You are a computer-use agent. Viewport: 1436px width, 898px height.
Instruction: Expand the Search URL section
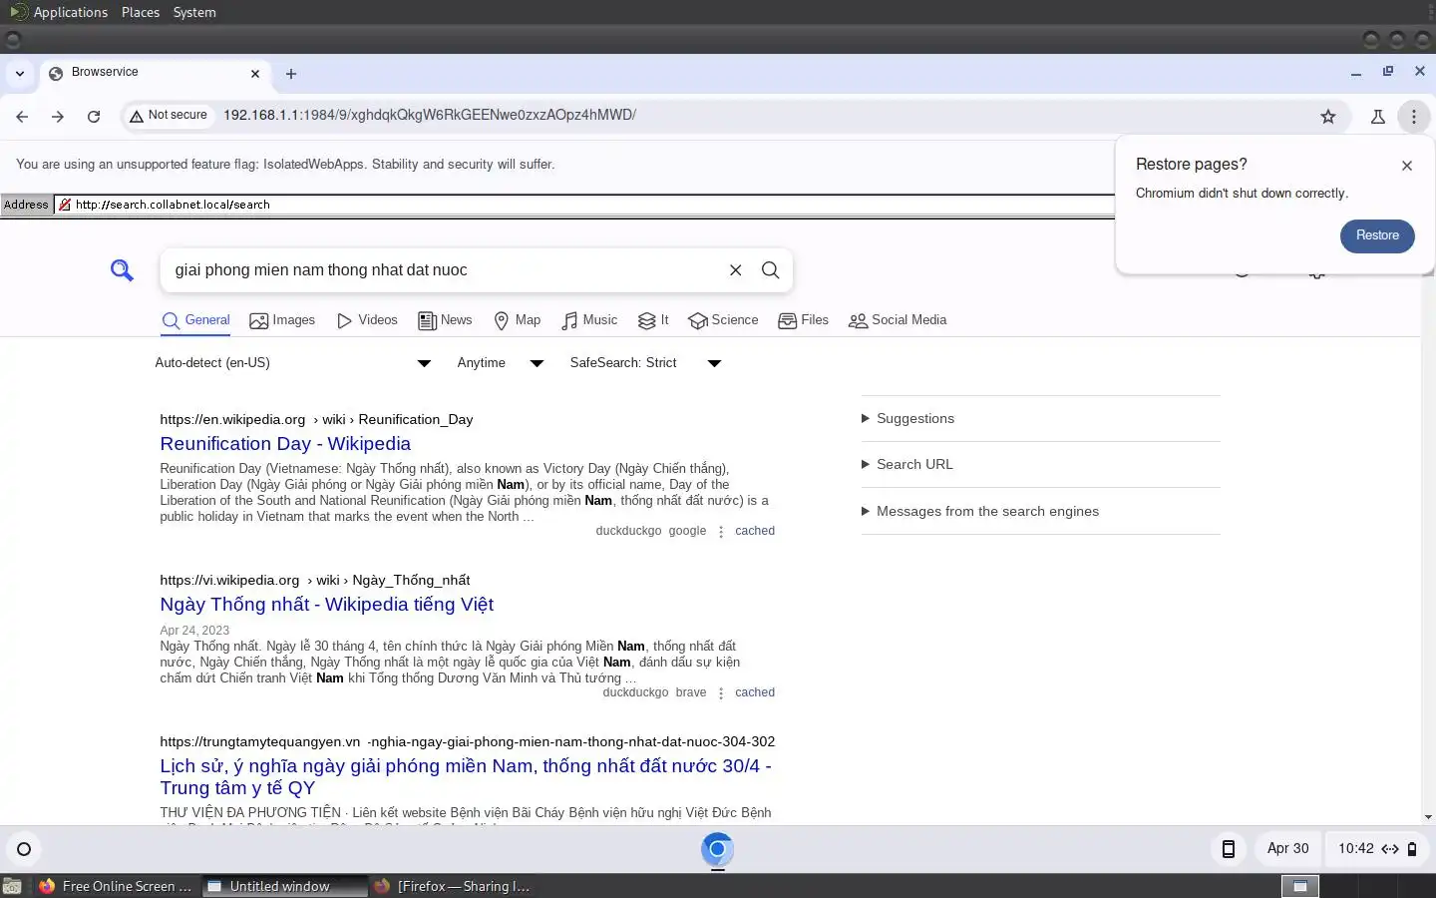coord(1040,465)
